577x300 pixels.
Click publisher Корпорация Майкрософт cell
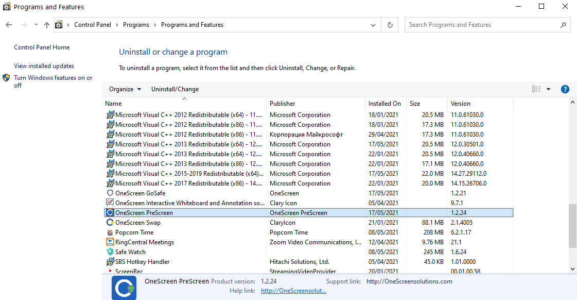click(306, 135)
